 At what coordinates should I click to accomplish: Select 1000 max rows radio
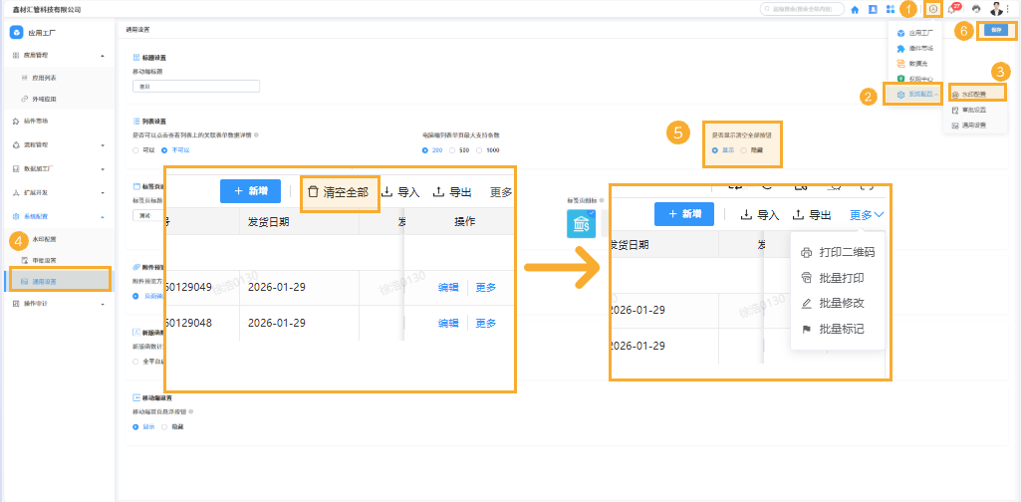pos(480,150)
